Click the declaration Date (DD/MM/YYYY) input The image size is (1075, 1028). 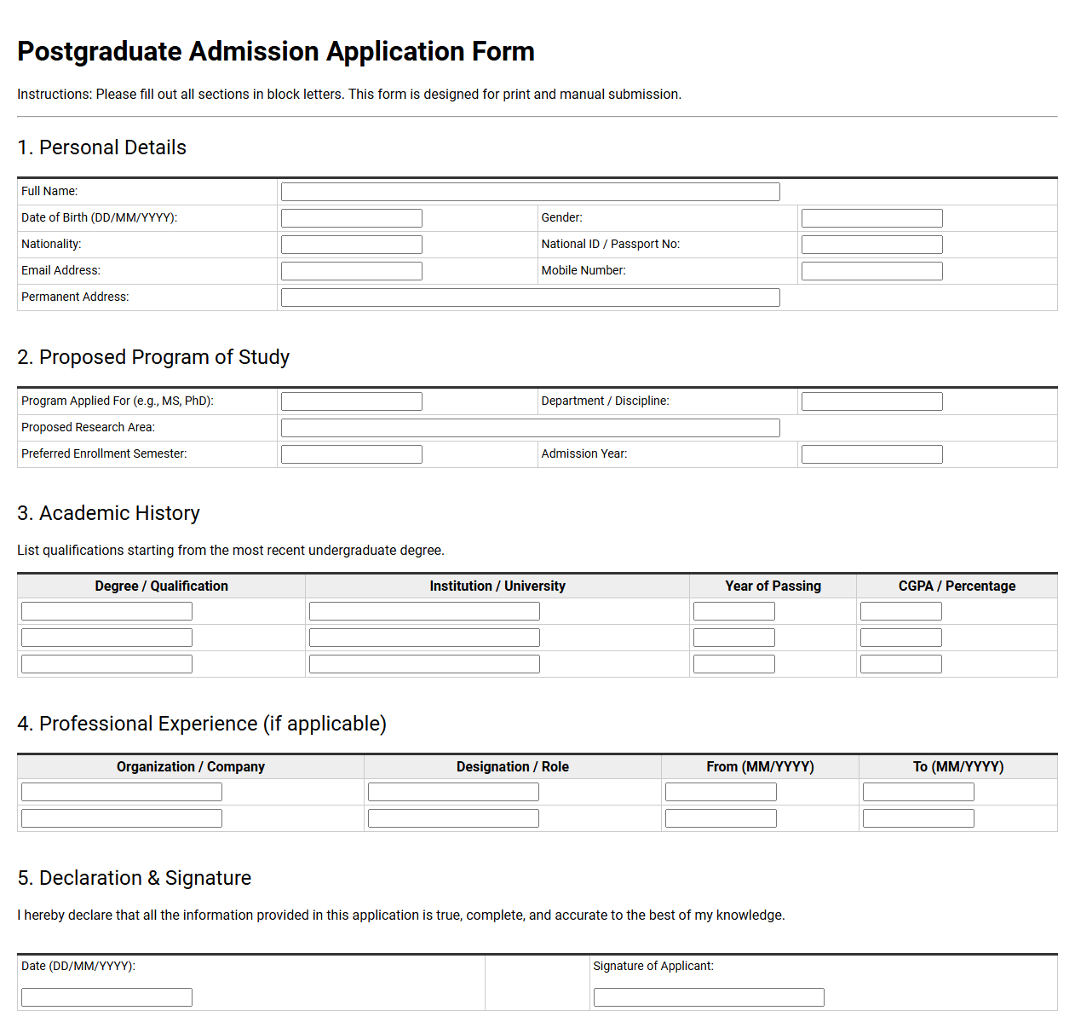tap(106, 997)
